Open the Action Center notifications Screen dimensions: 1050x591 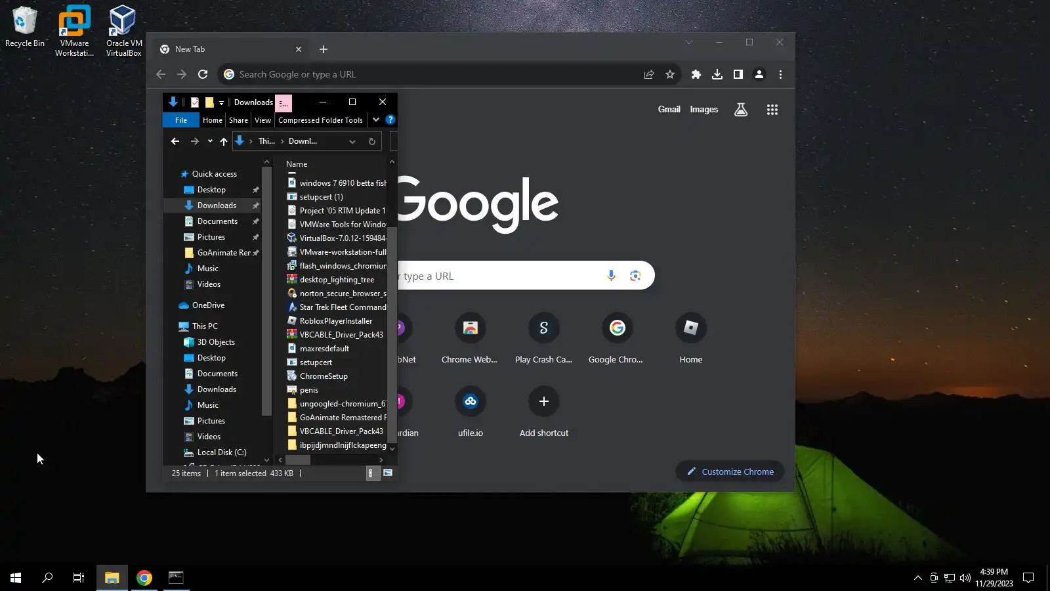pyautogui.click(x=1028, y=578)
